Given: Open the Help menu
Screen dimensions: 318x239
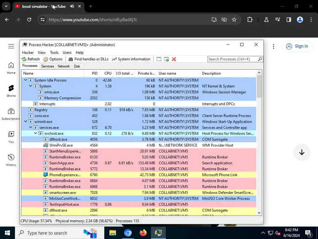Looking at the screenshot, I should pyautogui.click(x=79, y=52).
